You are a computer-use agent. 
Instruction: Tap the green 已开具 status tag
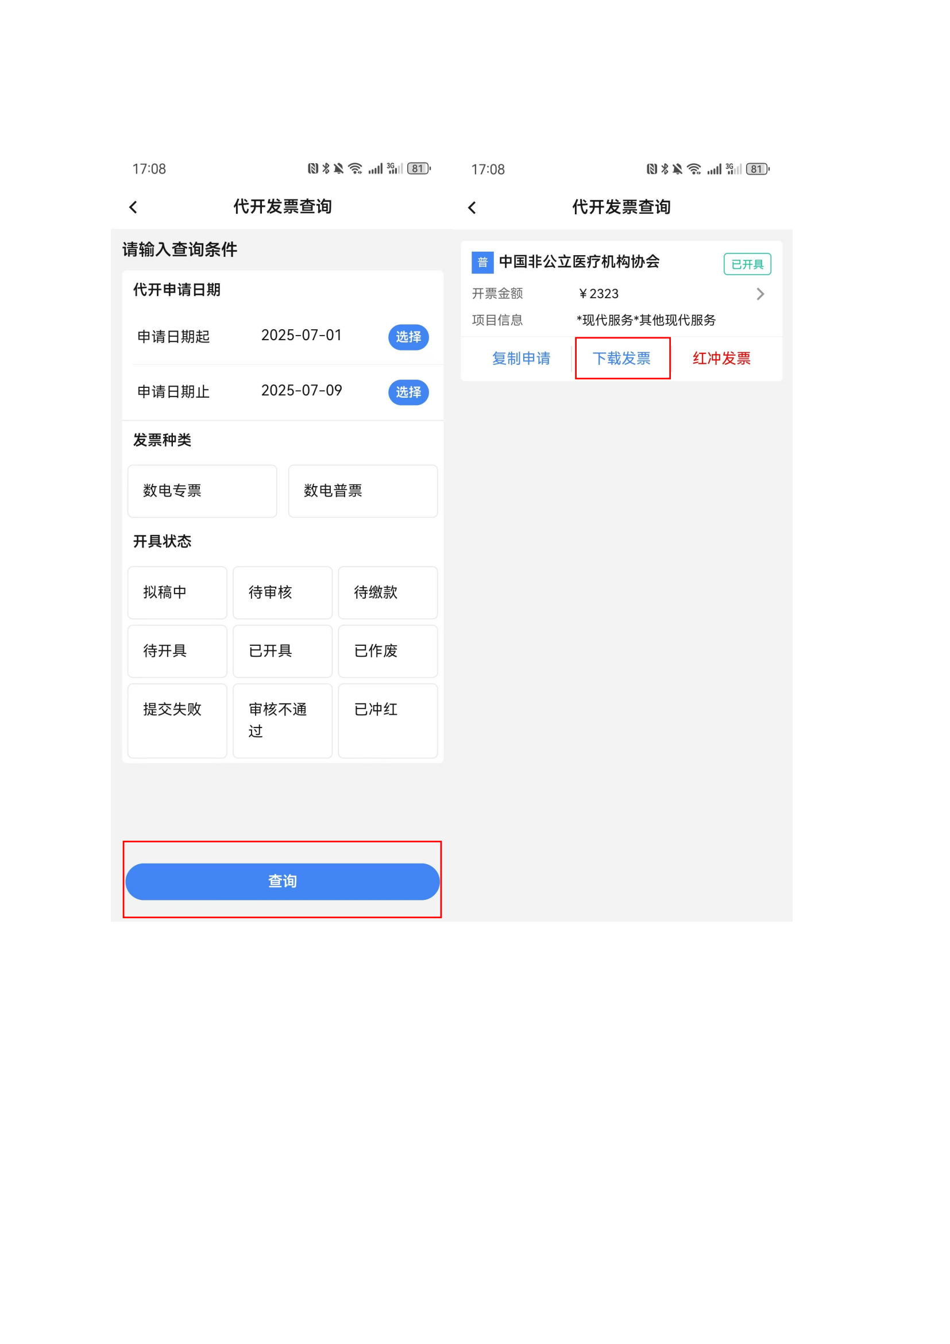[x=747, y=264]
